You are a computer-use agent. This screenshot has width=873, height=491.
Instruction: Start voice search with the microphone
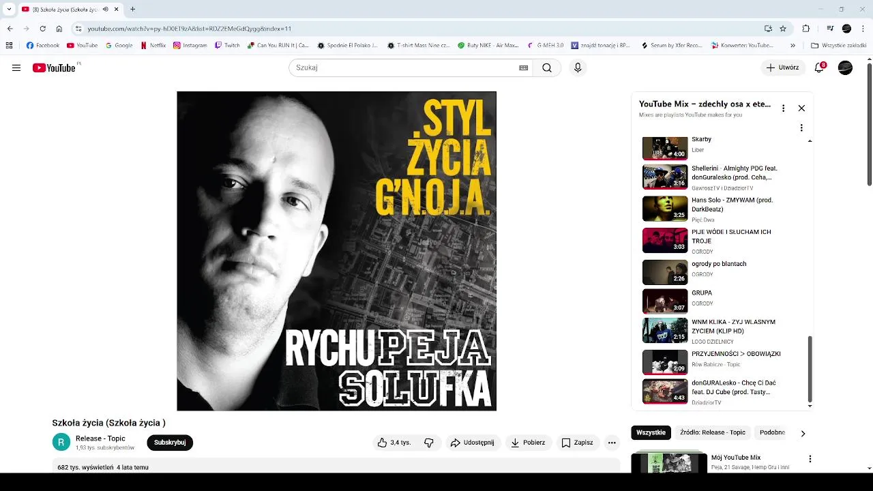(578, 68)
